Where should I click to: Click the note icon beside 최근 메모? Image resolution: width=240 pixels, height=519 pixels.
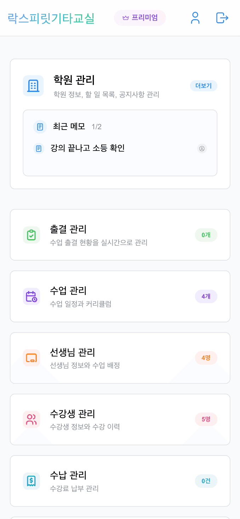[x=40, y=127]
